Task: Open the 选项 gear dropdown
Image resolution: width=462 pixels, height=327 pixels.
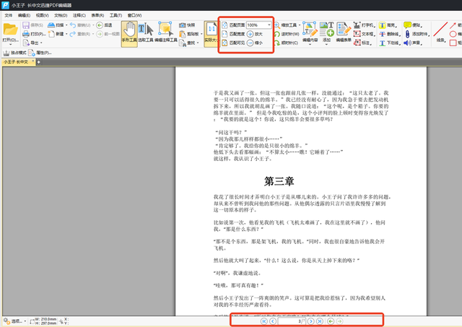Action: (x=14, y=321)
